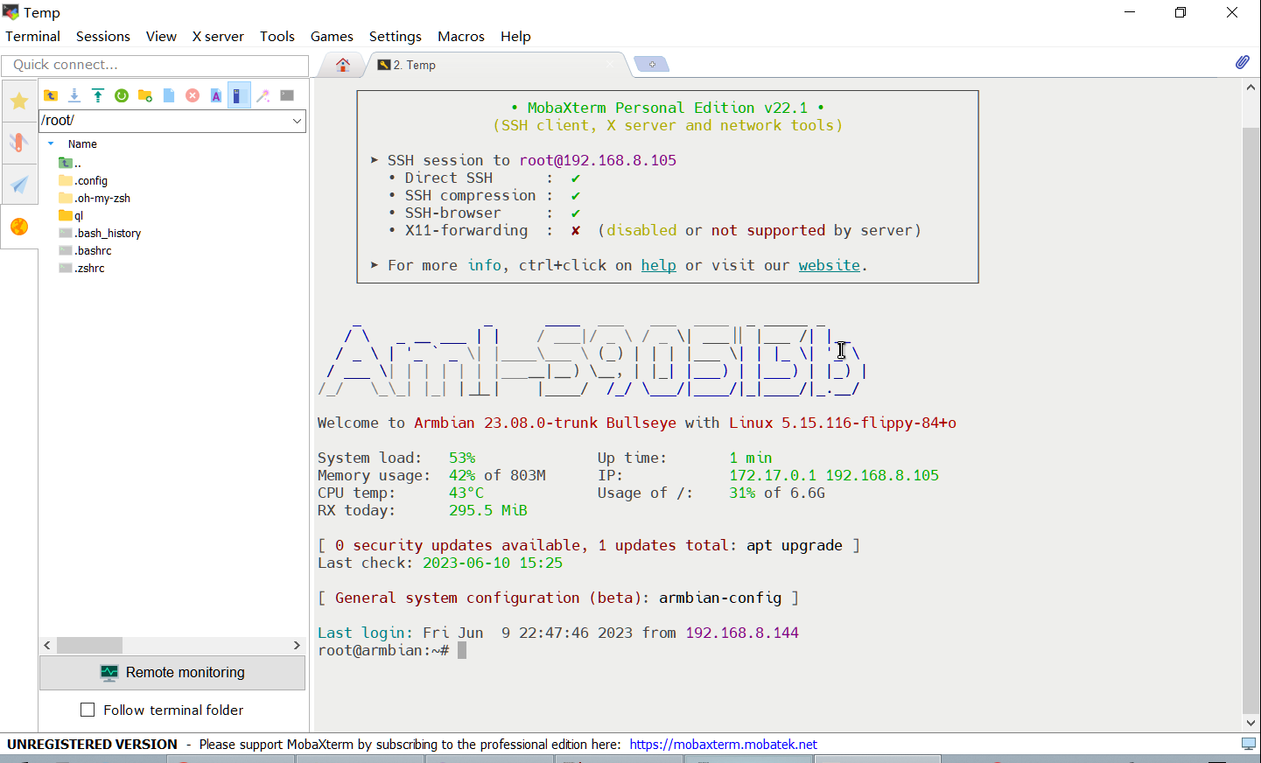
Task: Click the 'help' link in the banner
Action: coord(658,265)
